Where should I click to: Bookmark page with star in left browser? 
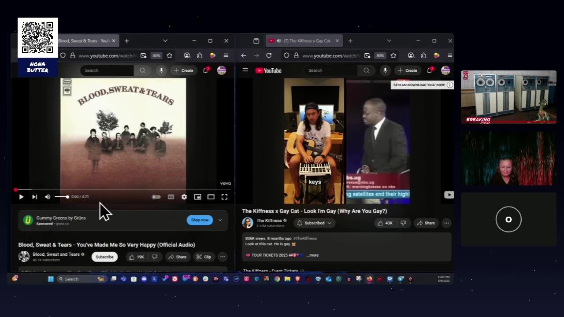pyautogui.click(x=169, y=56)
